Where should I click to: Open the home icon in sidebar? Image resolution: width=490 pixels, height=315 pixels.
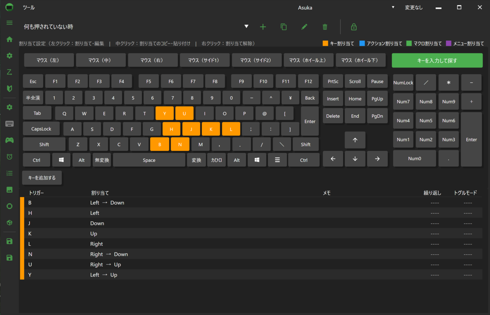point(9,39)
